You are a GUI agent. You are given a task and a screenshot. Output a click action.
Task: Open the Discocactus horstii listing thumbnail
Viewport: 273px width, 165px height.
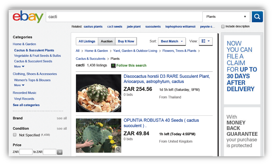click(98, 93)
